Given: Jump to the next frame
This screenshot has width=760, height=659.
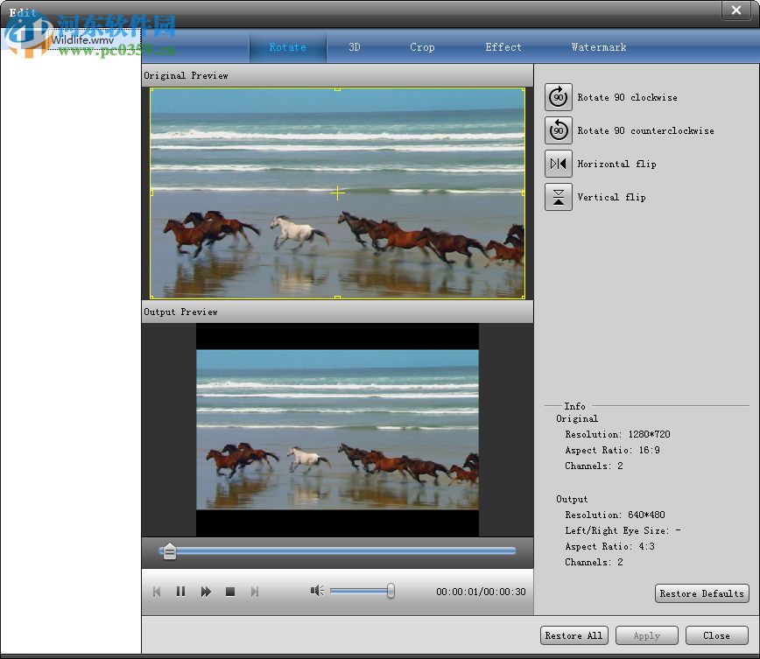Looking at the screenshot, I should (255, 592).
